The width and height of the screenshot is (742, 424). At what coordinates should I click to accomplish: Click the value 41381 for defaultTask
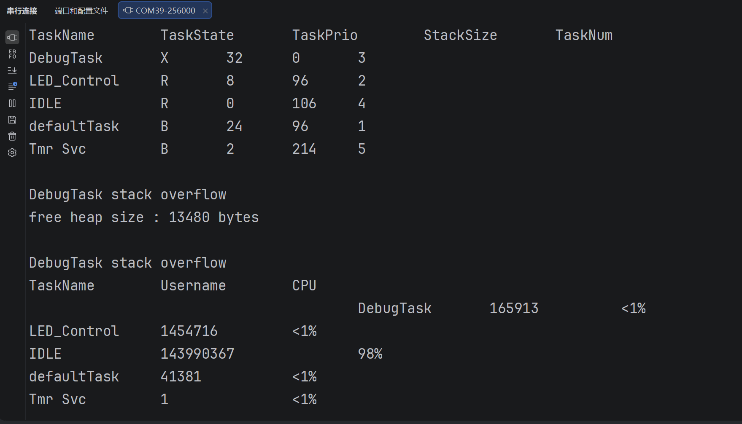click(181, 377)
